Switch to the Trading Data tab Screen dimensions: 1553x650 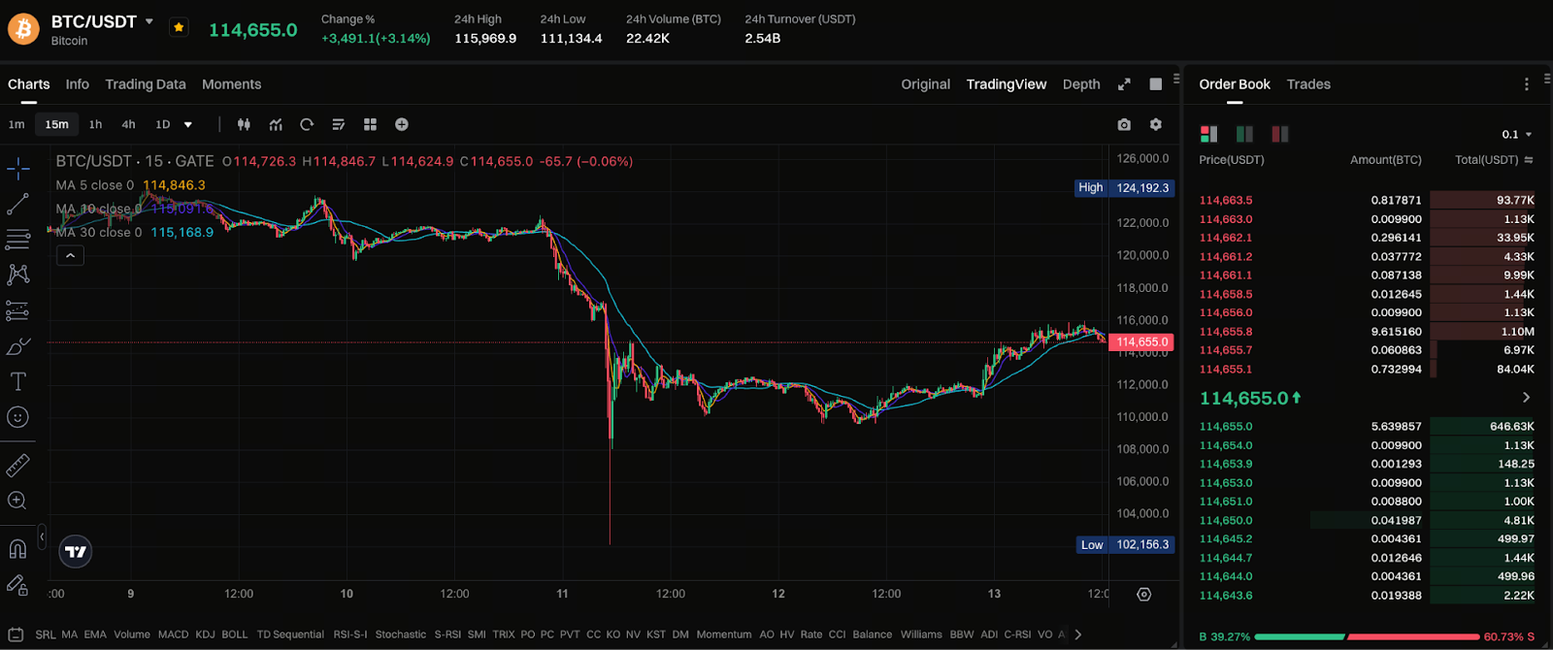click(x=146, y=84)
